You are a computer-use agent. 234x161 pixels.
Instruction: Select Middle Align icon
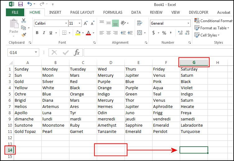109,23
